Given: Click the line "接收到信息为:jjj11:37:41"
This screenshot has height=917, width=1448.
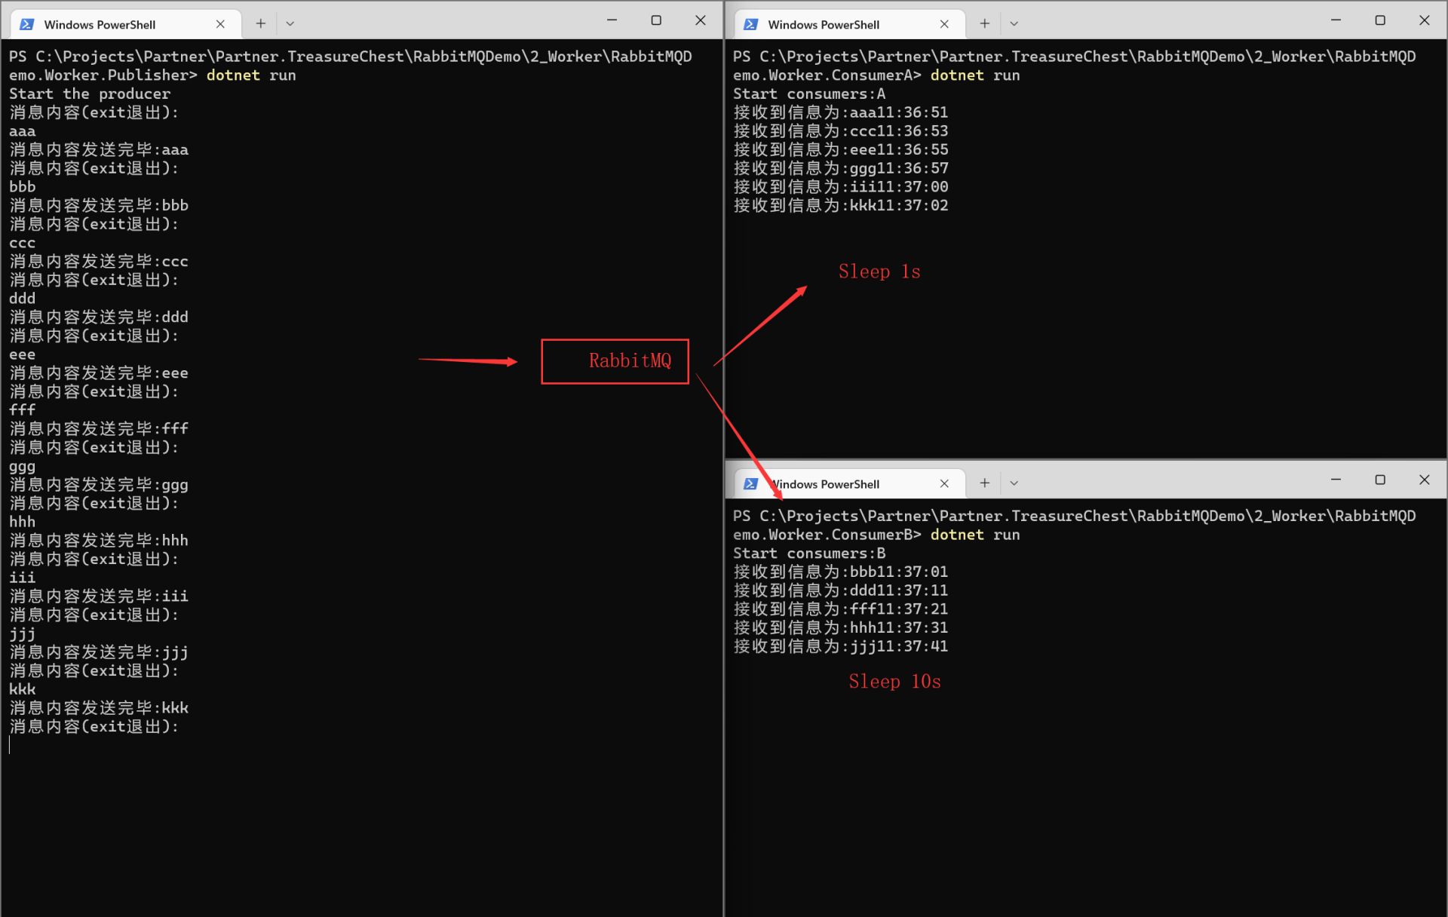Looking at the screenshot, I should [841, 646].
